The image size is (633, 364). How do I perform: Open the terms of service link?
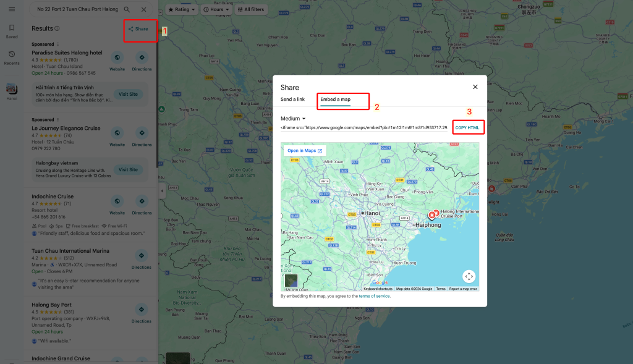[x=375, y=296]
